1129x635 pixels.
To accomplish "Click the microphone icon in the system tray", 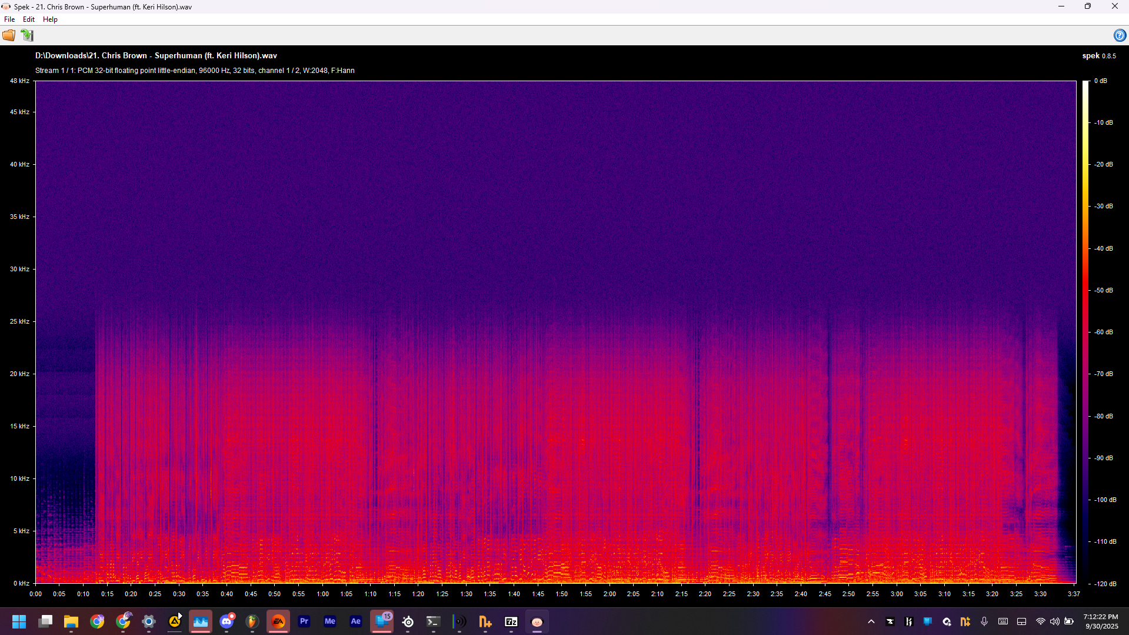I will (x=984, y=621).
